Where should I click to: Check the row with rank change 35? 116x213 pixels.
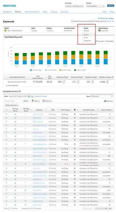click(x=7, y=144)
